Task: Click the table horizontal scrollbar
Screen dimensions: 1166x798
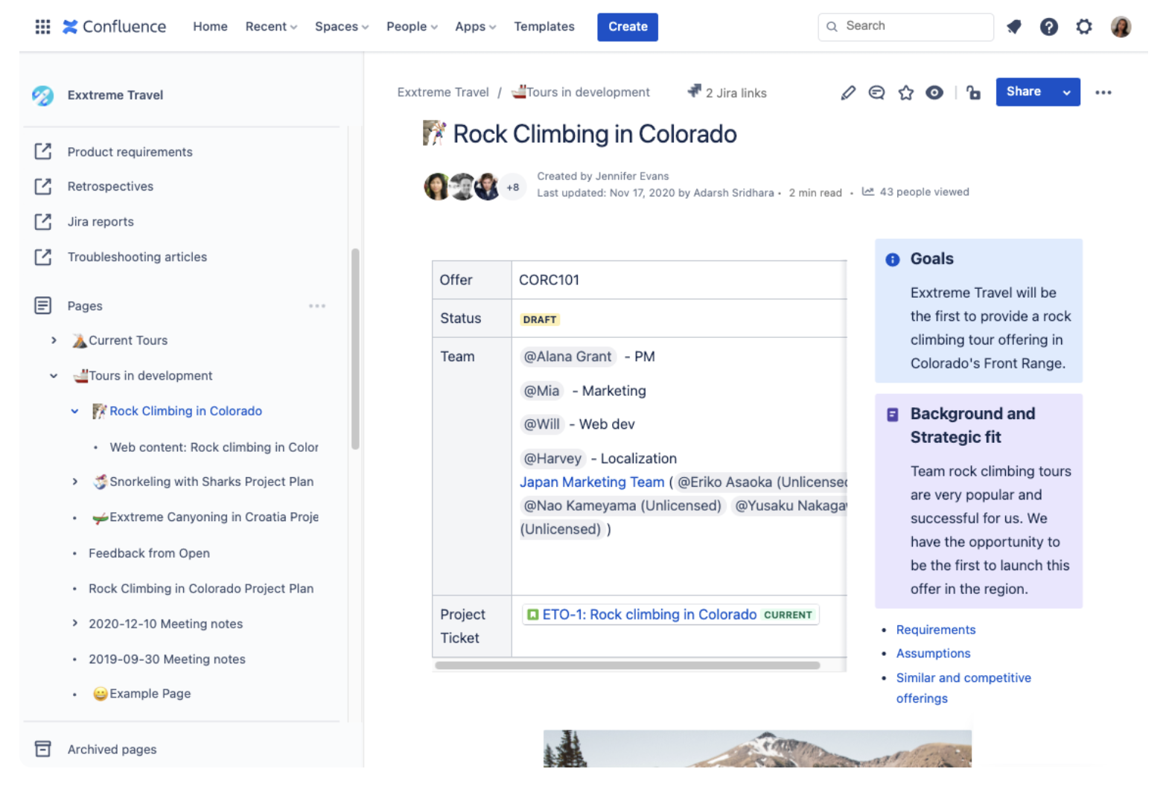Action: [x=628, y=665]
